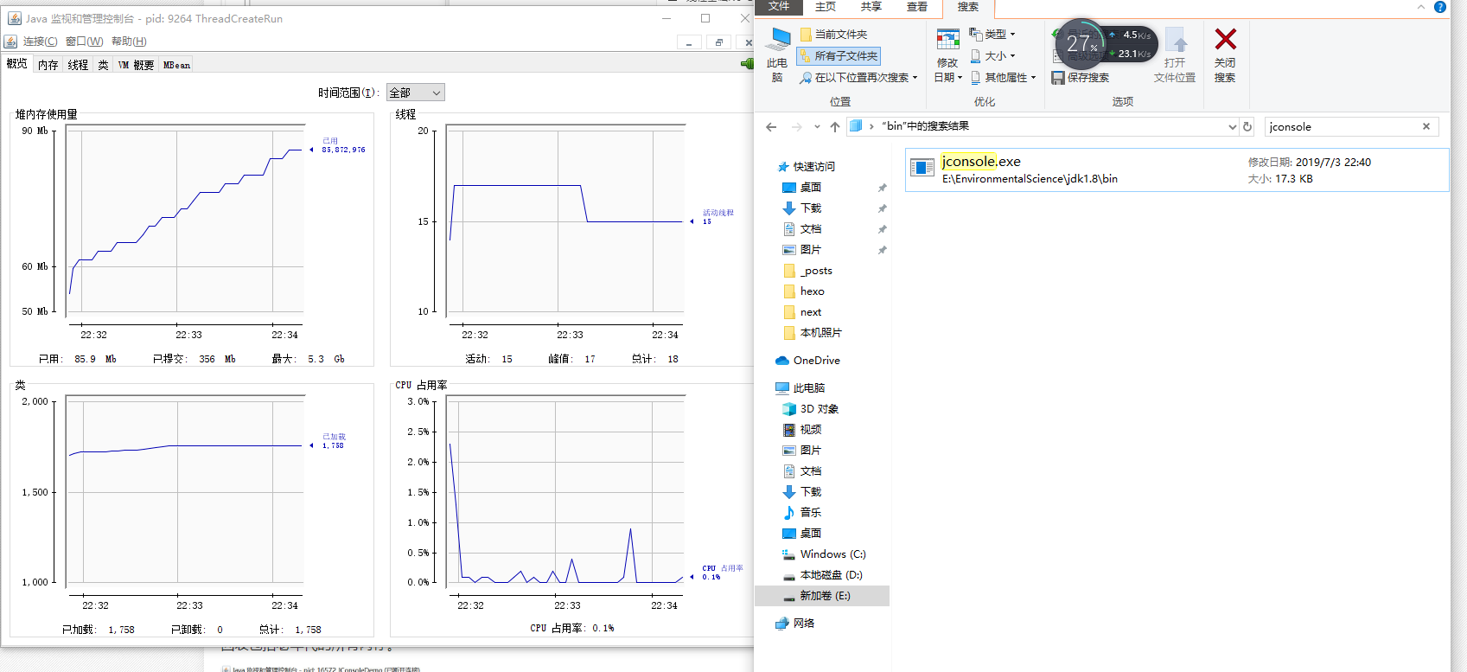The height and width of the screenshot is (672, 1467).
Task: Select All subfolders search scope
Action: [839, 56]
